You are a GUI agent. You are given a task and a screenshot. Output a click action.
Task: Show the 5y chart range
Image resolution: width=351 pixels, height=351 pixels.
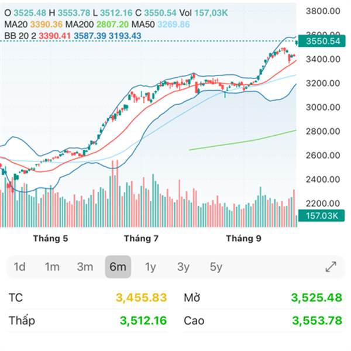pyautogui.click(x=216, y=267)
